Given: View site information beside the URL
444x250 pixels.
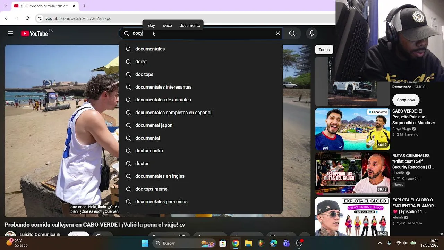Looking at the screenshot, I should pos(40,18).
